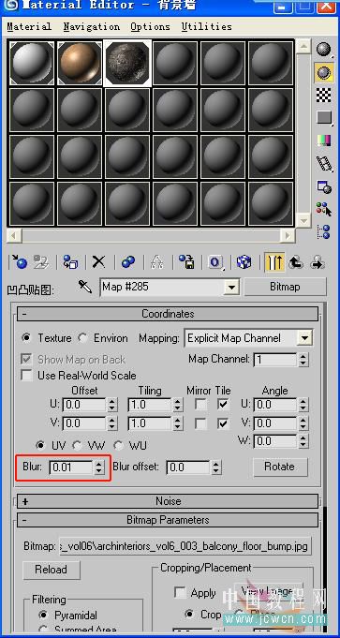Click Backlight sphere icon on side toolbar

click(x=324, y=72)
